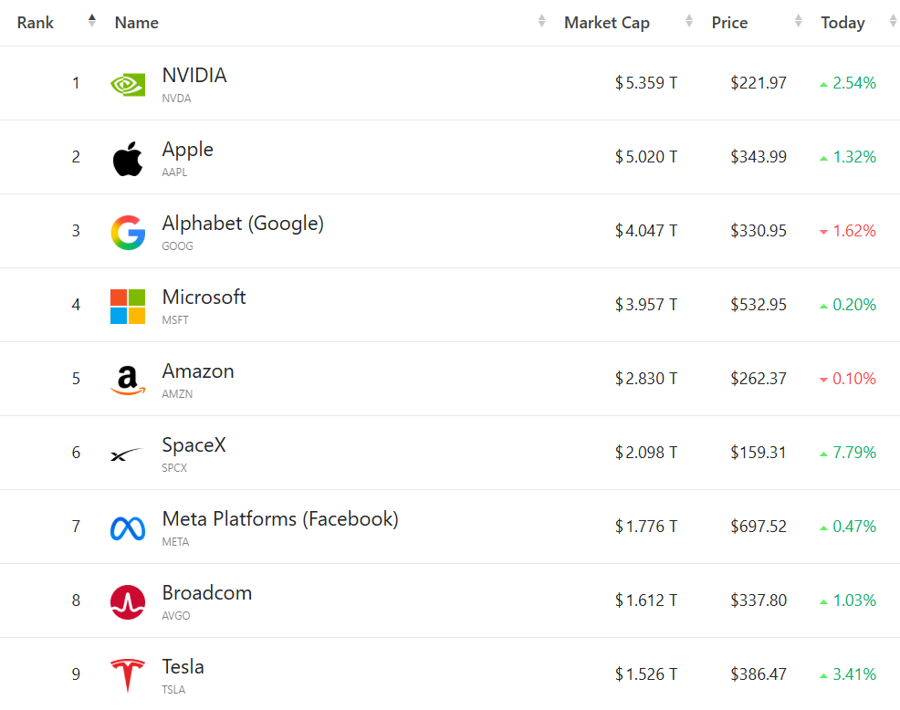Image resolution: width=900 pixels, height=710 pixels.
Task: Click the Meta infinity logo
Action: (128, 528)
